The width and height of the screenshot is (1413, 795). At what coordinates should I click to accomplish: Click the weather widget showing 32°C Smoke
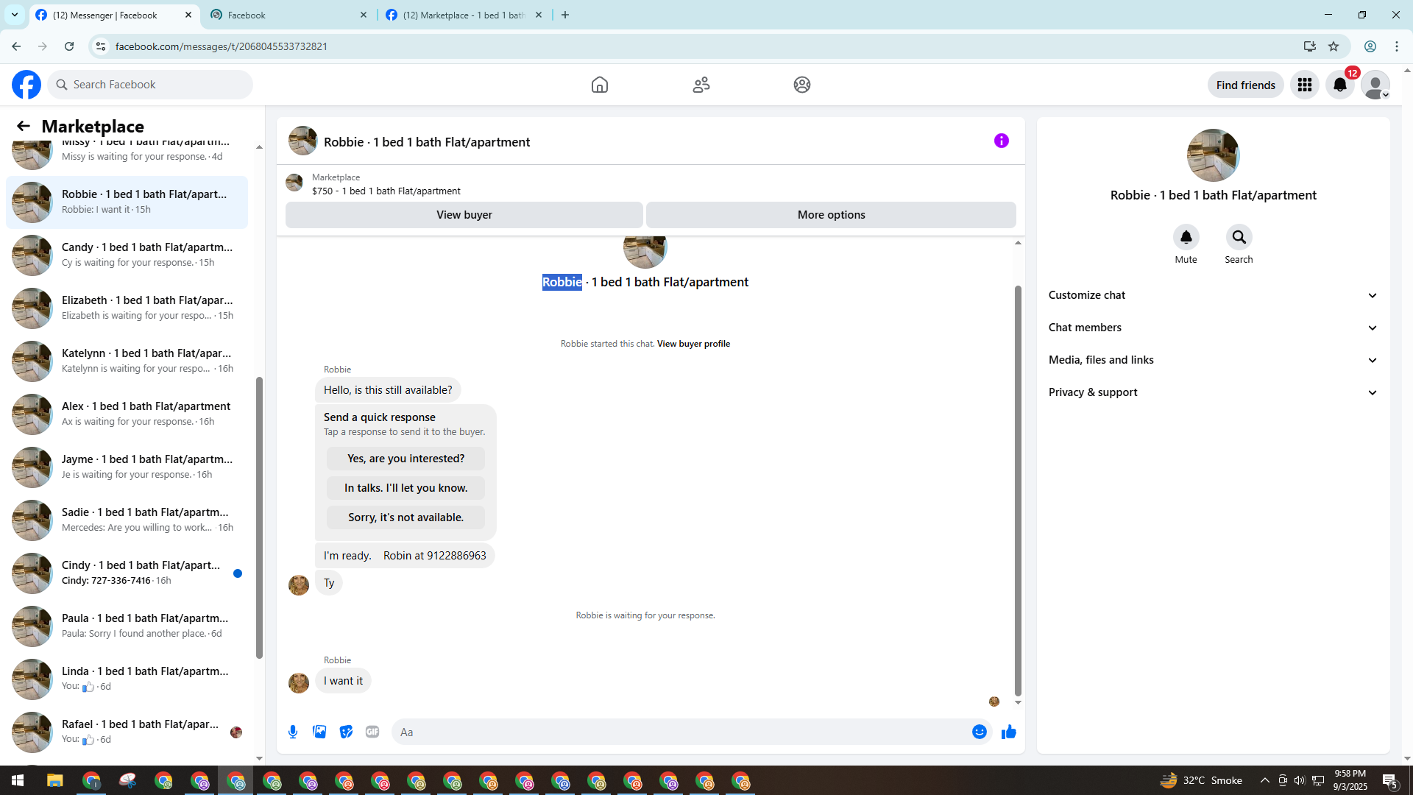click(1201, 780)
